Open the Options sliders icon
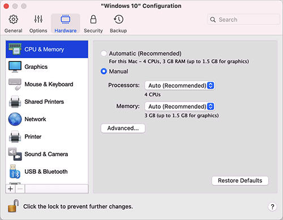 38,19
